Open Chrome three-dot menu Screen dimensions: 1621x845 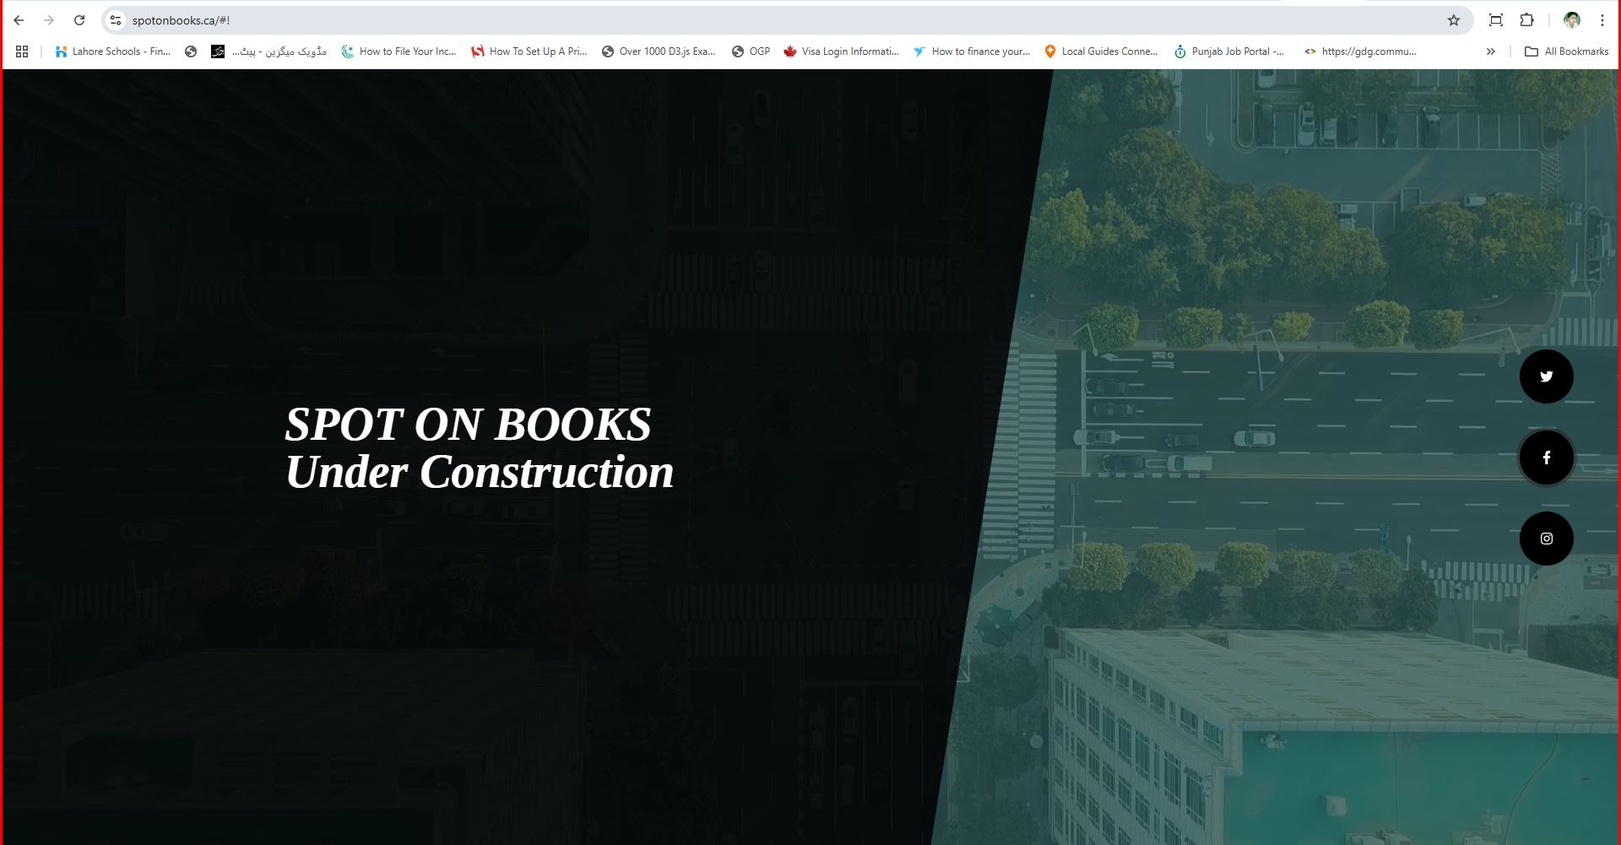(1602, 20)
